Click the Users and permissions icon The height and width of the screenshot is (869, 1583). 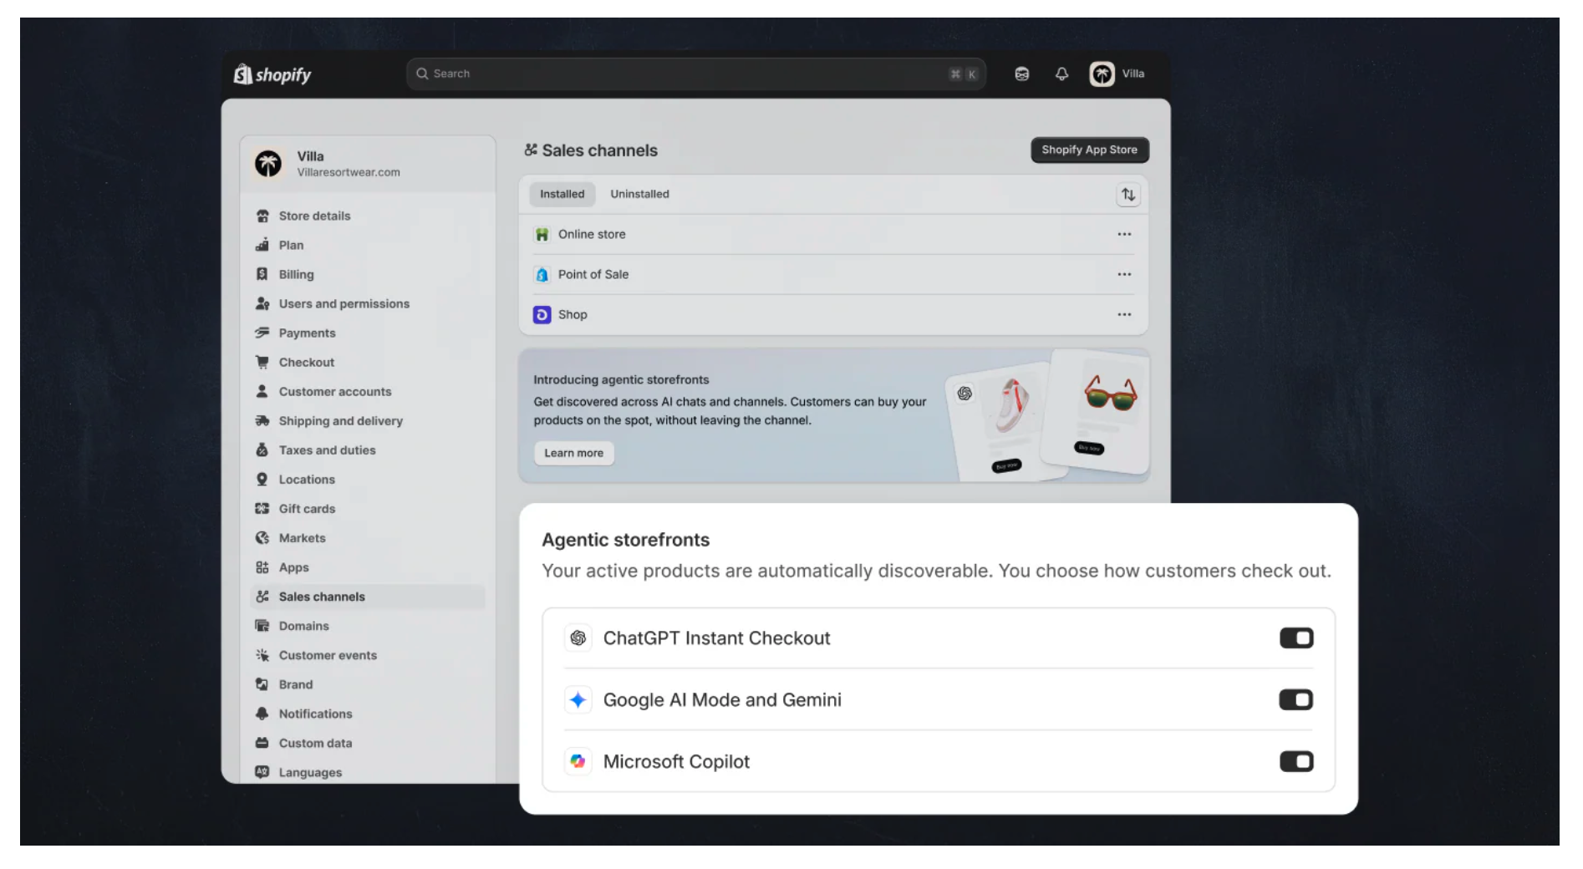pos(262,303)
